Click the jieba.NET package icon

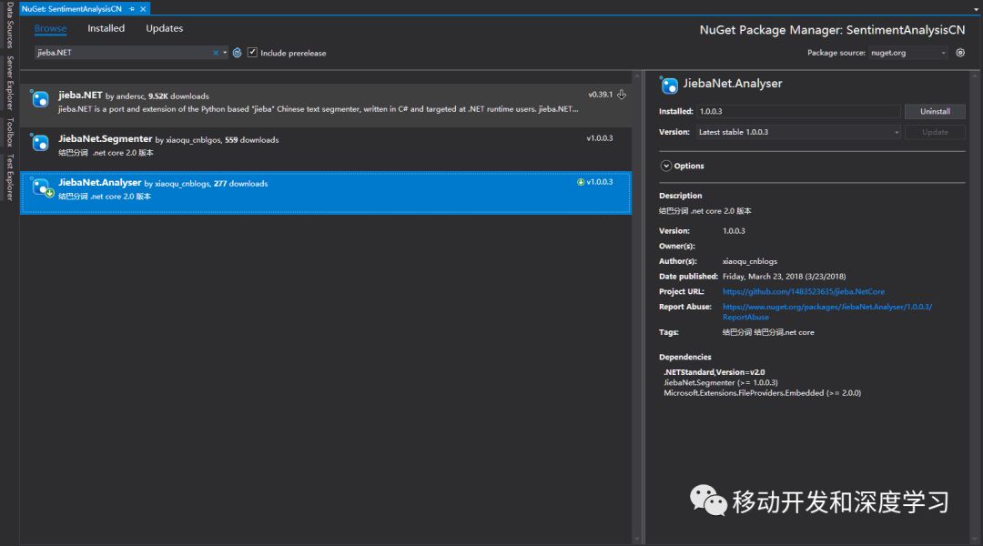coord(40,99)
